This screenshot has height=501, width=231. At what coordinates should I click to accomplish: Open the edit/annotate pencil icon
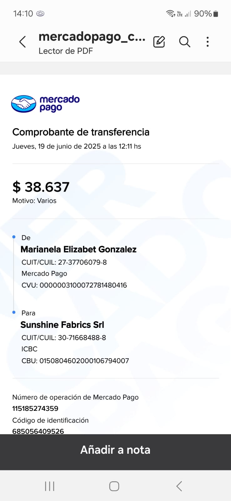tap(159, 42)
